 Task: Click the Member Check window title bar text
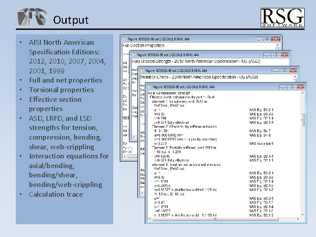click(x=176, y=71)
